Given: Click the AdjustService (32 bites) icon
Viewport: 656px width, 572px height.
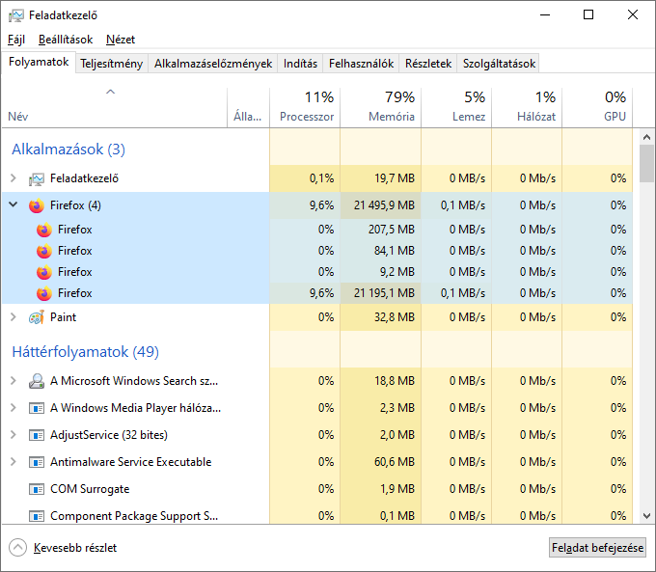Looking at the screenshot, I should click(37, 435).
